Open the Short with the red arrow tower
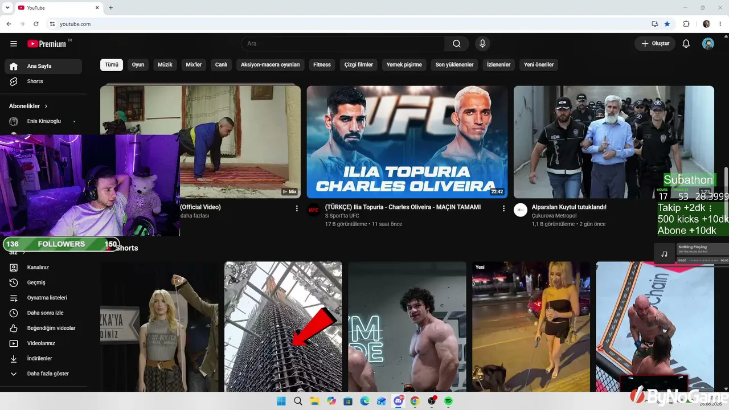729x410 pixels. (283, 326)
